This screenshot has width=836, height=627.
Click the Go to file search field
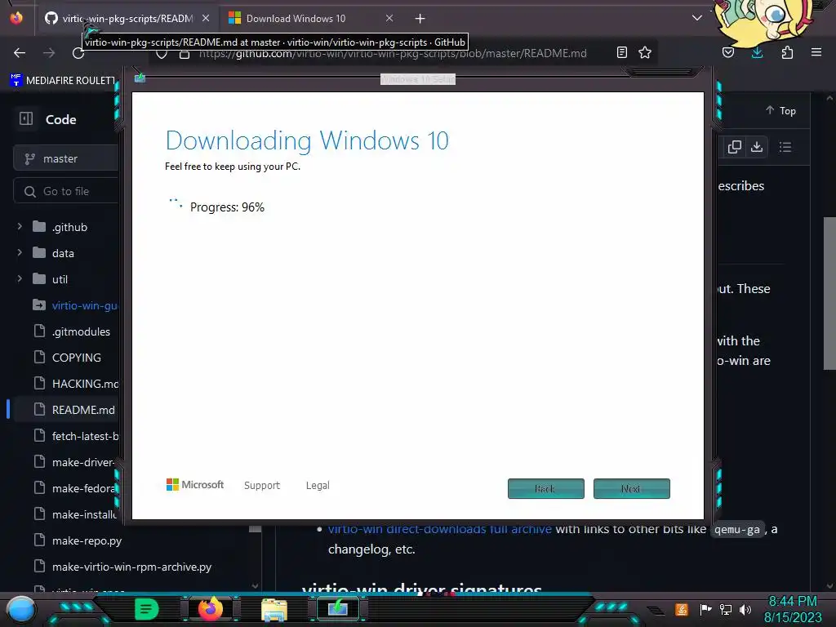66,191
